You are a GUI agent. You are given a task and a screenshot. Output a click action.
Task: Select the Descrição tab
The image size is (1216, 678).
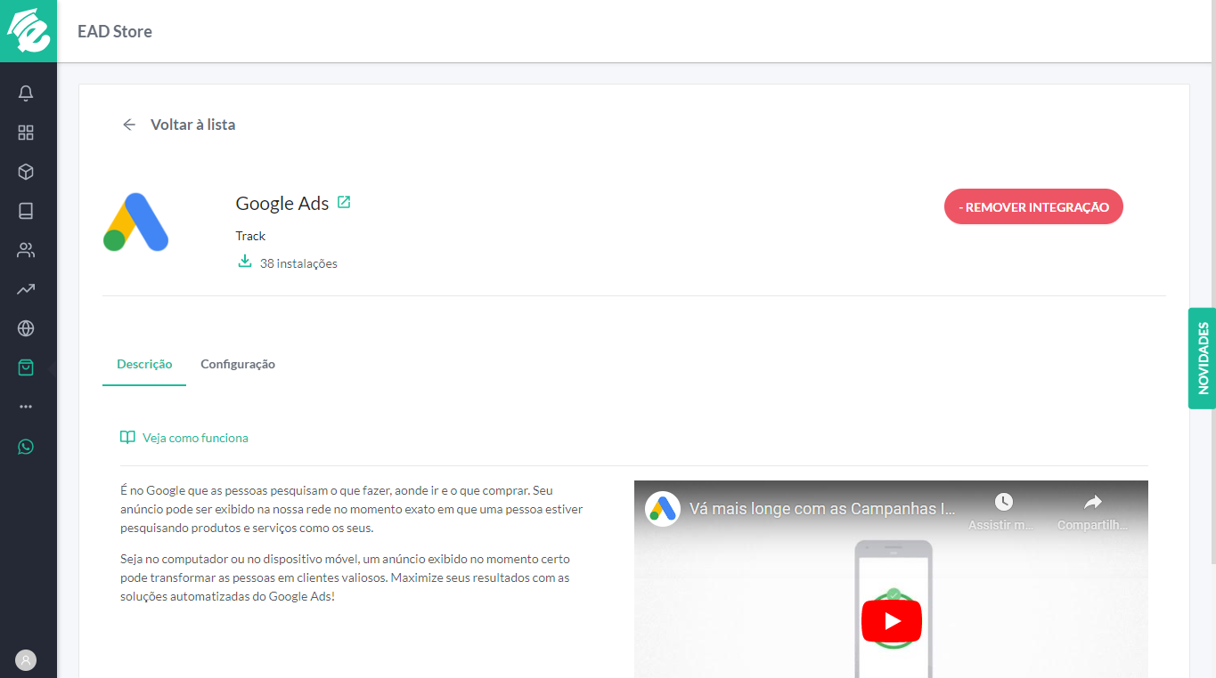click(144, 364)
